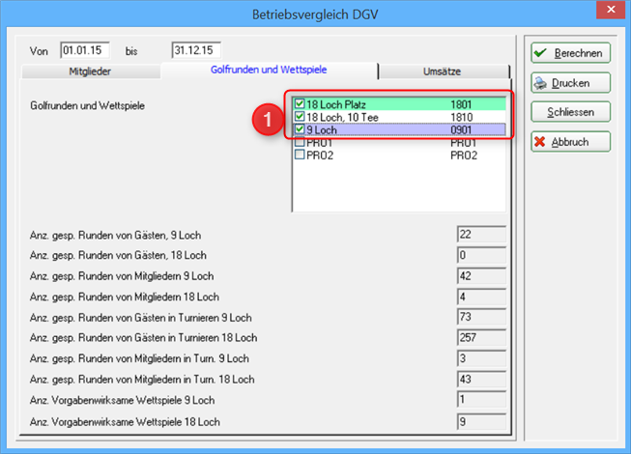Open the Umsätze tab

[443, 71]
